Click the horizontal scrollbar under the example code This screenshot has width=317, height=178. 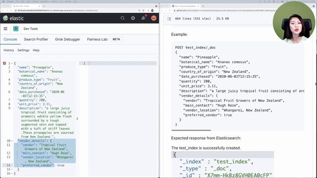pyautogui.click(x=191, y=131)
